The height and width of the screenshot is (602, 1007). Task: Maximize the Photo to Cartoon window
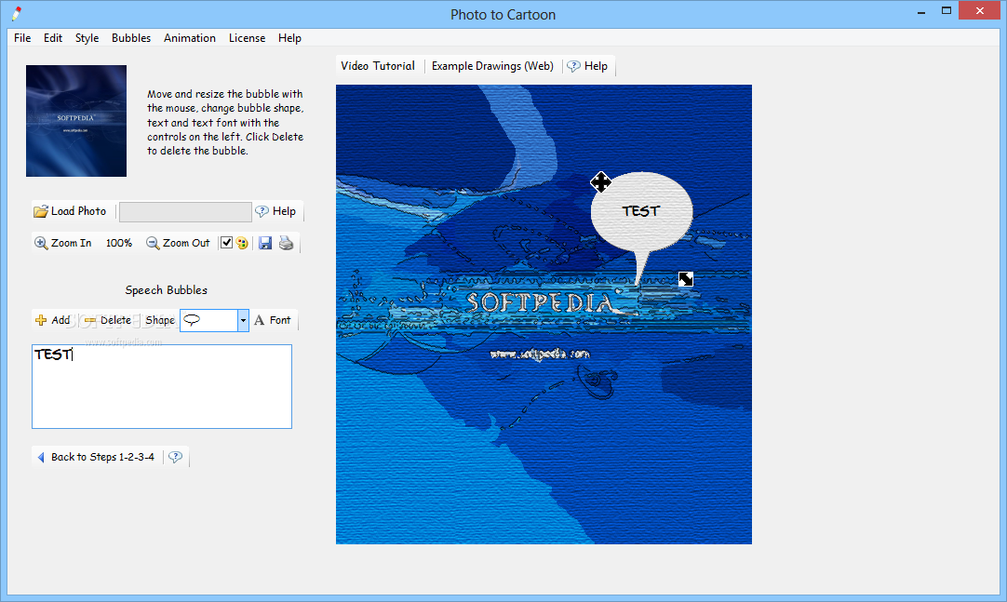point(946,11)
